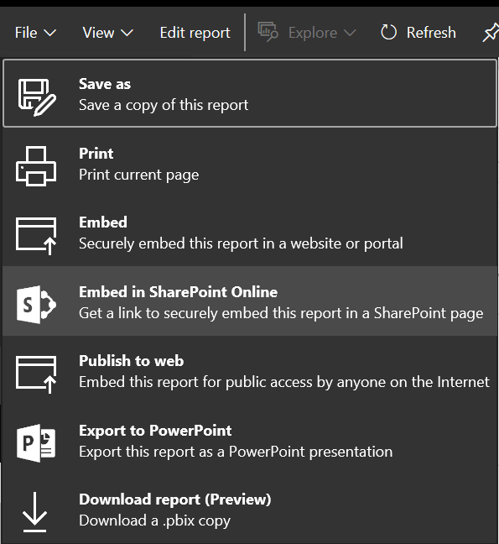Open the View dropdown menu
Viewport: 499px width, 544px height.
click(107, 33)
